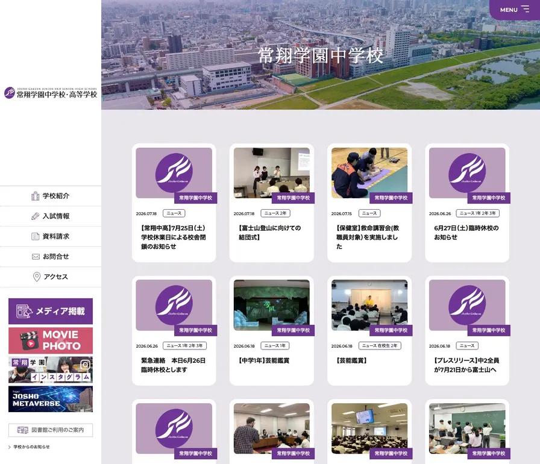Click logo thumbnail of 7月25日 school closure article

pos(174,173)
